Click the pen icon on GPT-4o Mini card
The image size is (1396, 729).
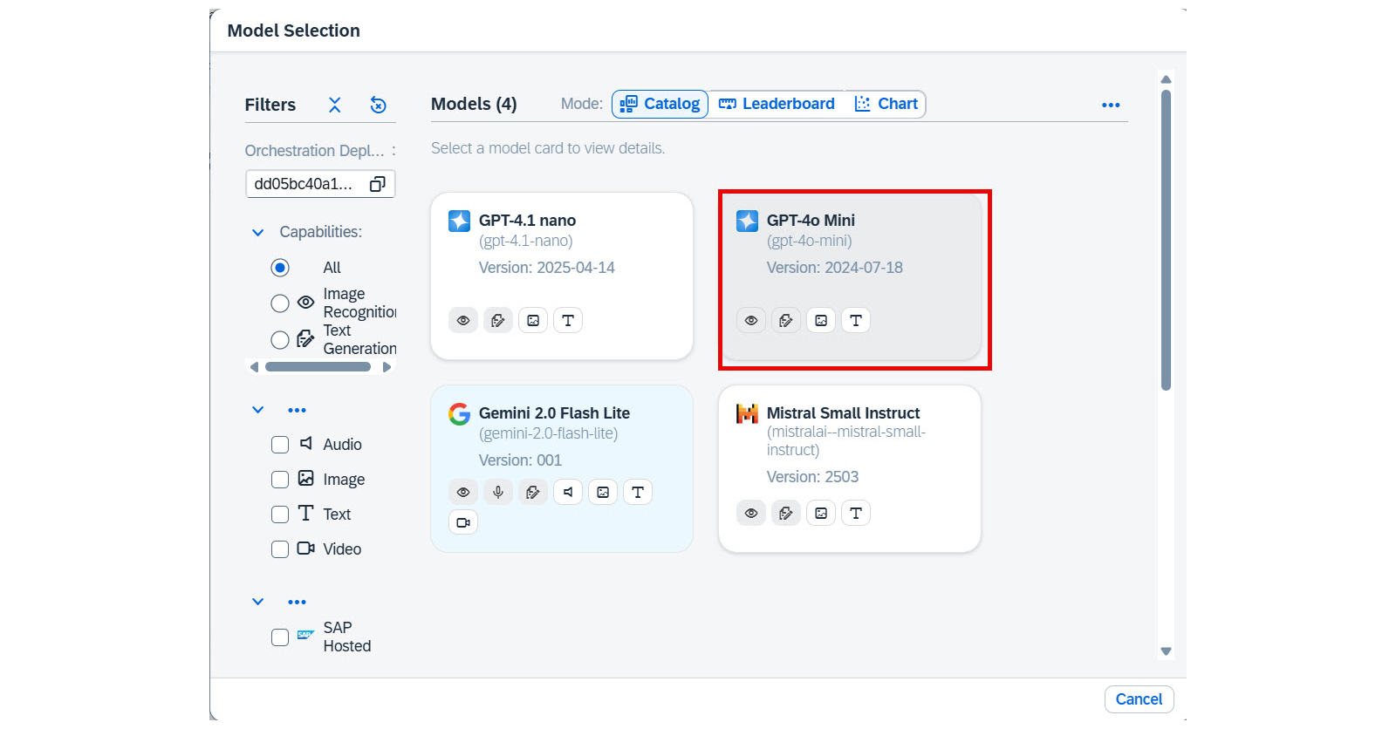pyautogui.click(x=786, y=321)
